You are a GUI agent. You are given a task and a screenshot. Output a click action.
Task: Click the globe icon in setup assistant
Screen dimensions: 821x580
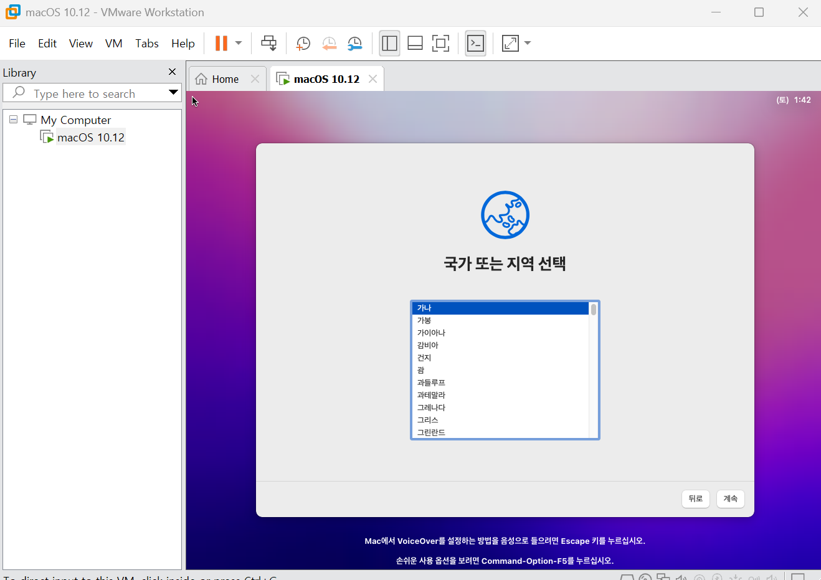click(505, 215)
